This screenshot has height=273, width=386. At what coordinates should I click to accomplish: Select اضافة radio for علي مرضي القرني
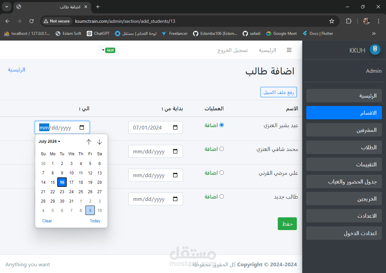tap(221, 173)
